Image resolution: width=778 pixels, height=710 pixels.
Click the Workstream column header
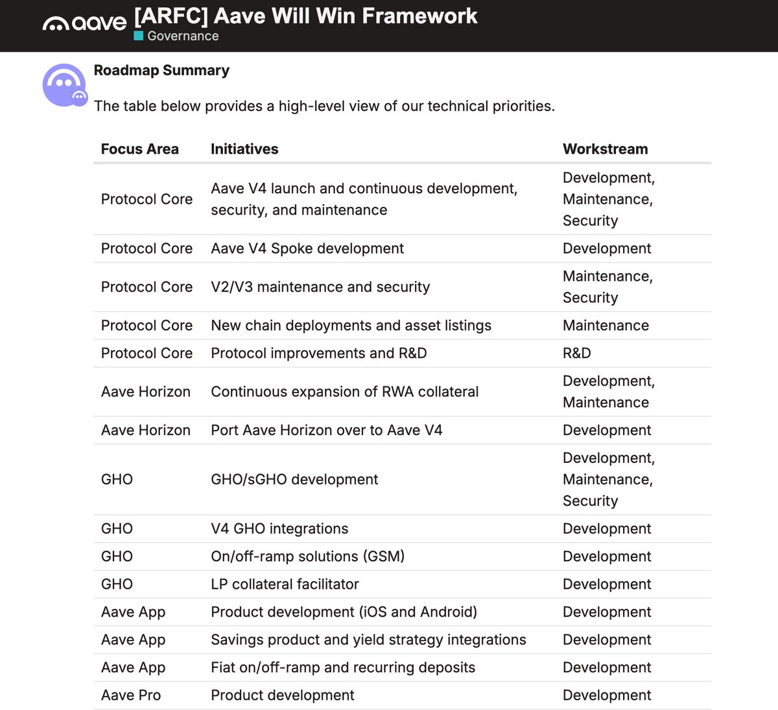pyautogui.click(x=605, y=149)
